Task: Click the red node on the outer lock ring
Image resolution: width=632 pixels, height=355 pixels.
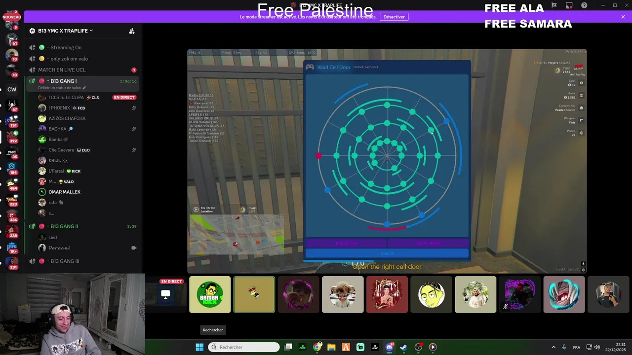Action: coord(318,156)
